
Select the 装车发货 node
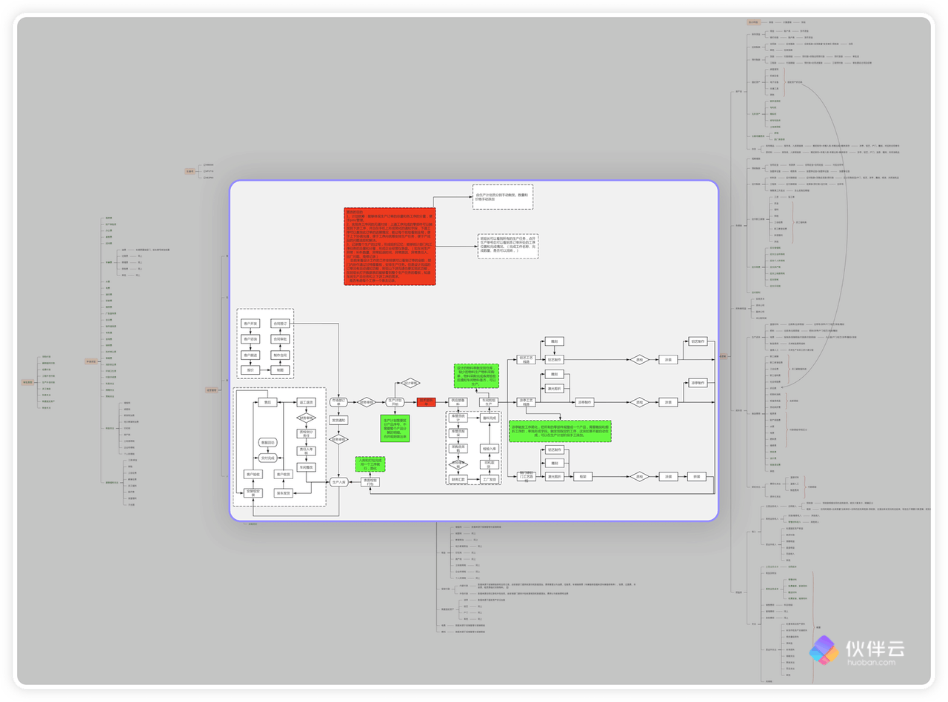(283, 492)
